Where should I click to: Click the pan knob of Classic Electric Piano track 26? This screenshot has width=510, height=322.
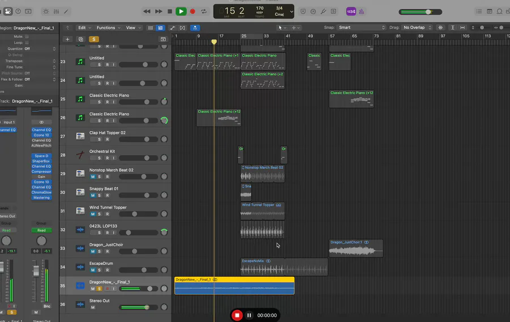point(164,121)
